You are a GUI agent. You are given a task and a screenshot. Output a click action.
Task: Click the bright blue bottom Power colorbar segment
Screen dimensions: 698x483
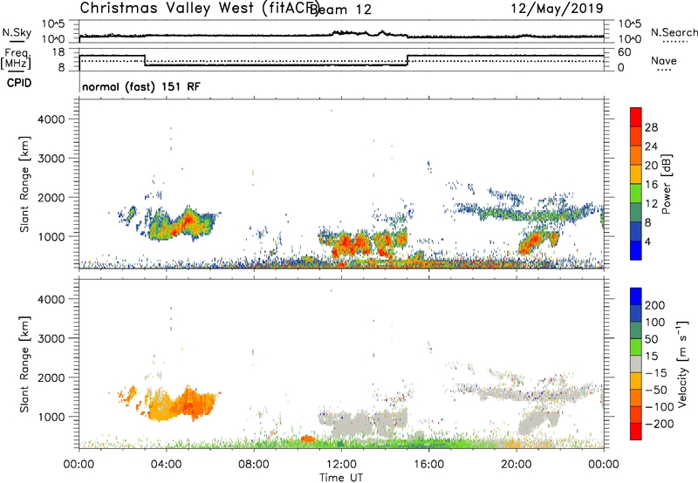[x=636, y=251]
